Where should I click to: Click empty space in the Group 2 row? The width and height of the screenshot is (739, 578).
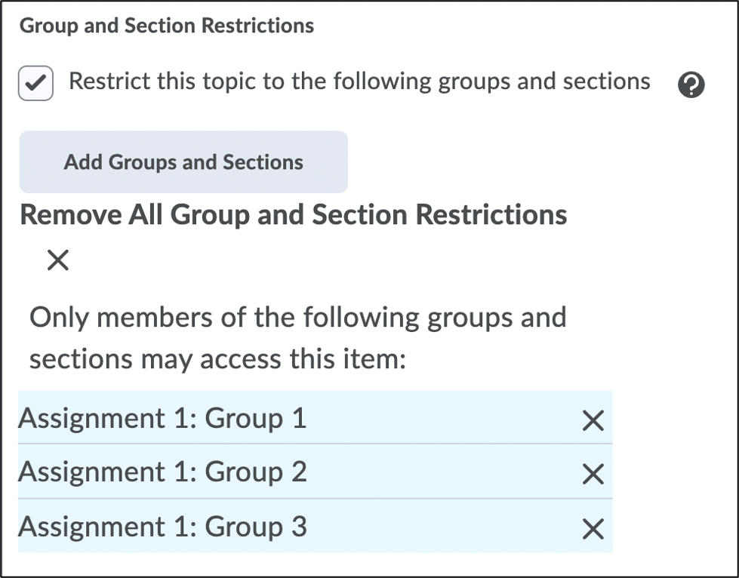[445, 472]
